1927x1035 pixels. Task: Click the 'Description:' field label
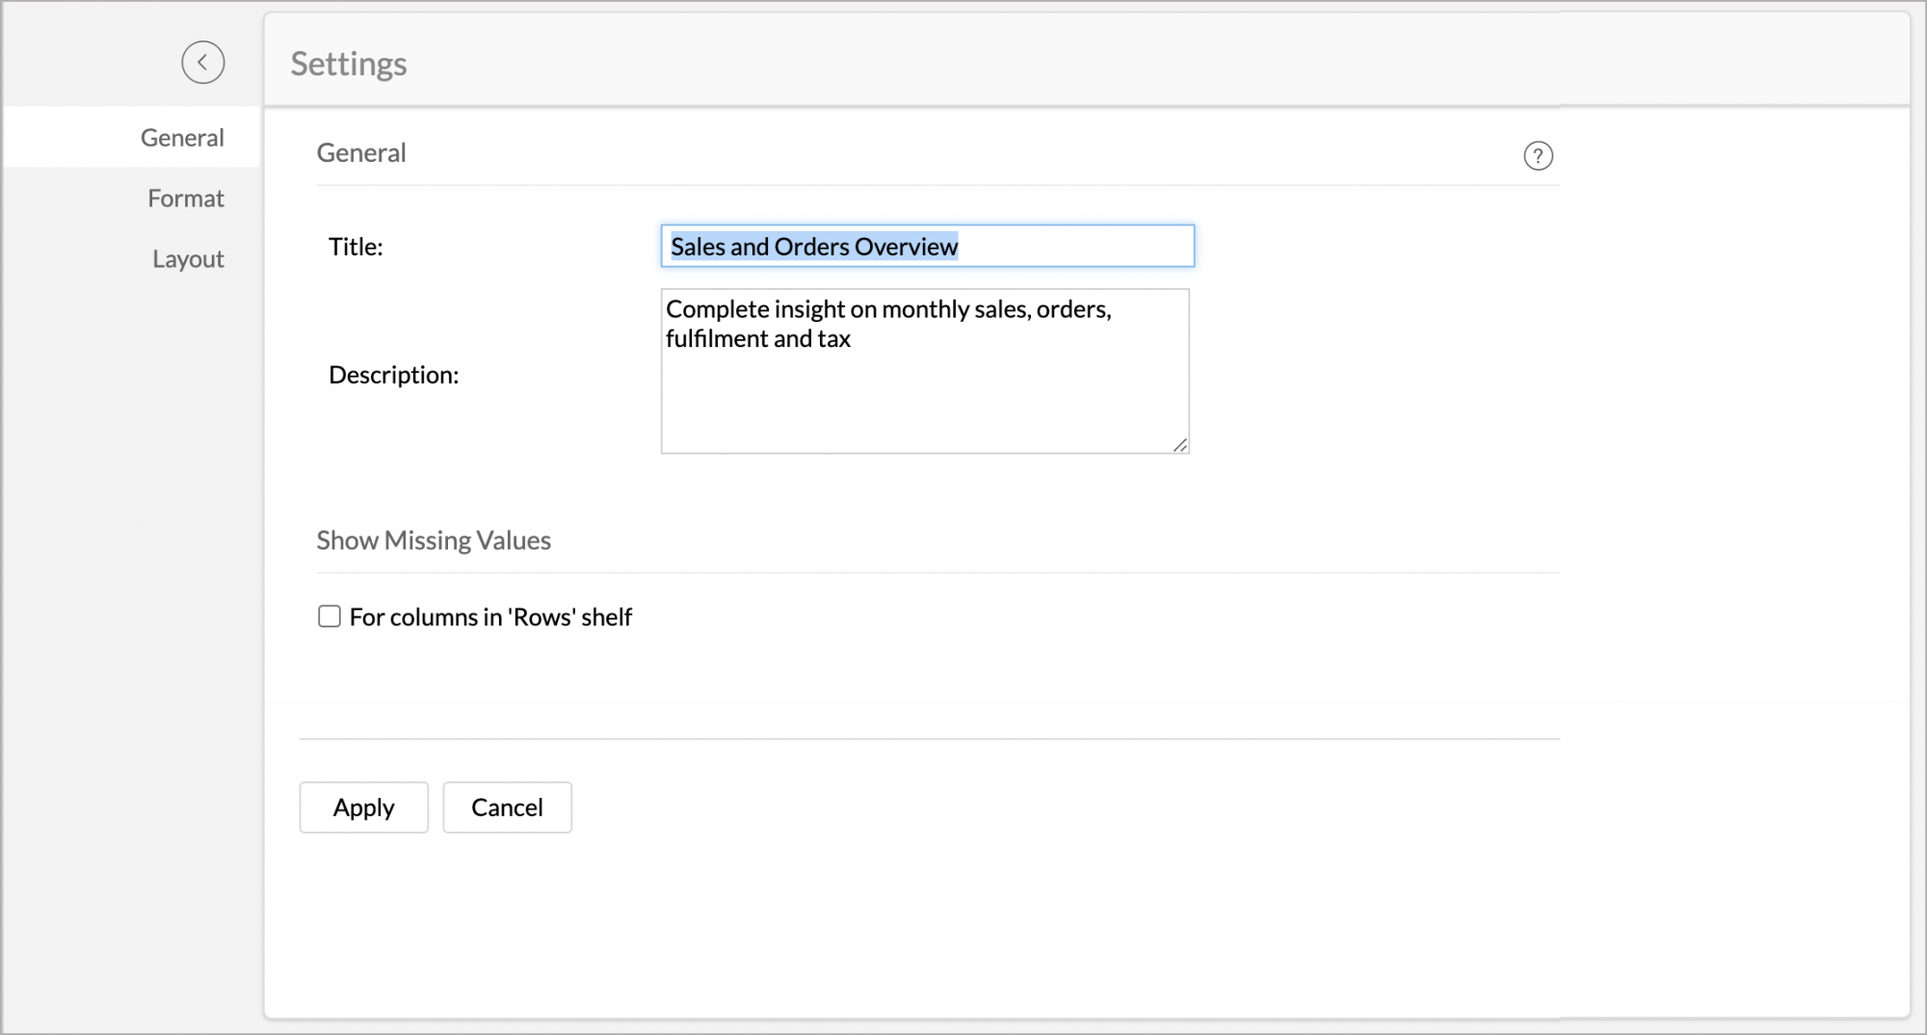[393, 375]
